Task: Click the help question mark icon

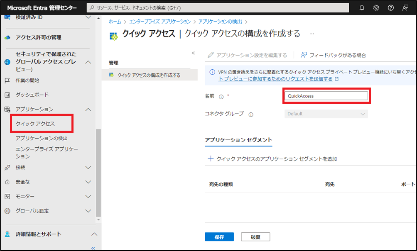Action: click(x=391, y=8)
